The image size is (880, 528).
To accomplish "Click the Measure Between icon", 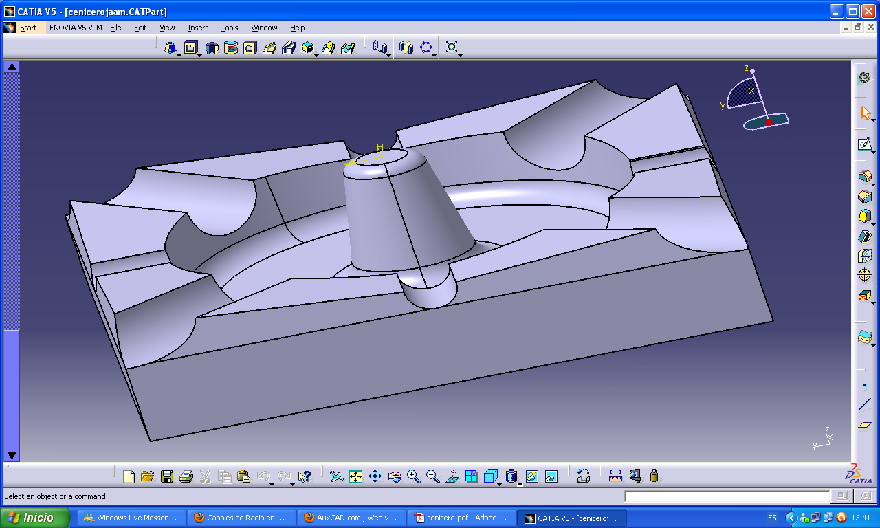I will point(615,476).
